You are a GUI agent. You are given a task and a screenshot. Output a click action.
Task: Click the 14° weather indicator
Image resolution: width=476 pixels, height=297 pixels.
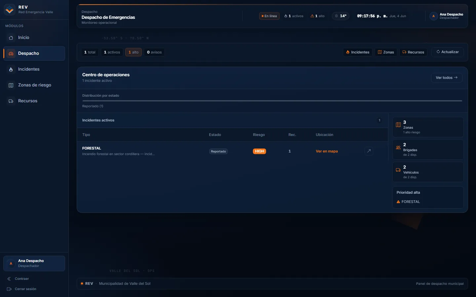340,16
